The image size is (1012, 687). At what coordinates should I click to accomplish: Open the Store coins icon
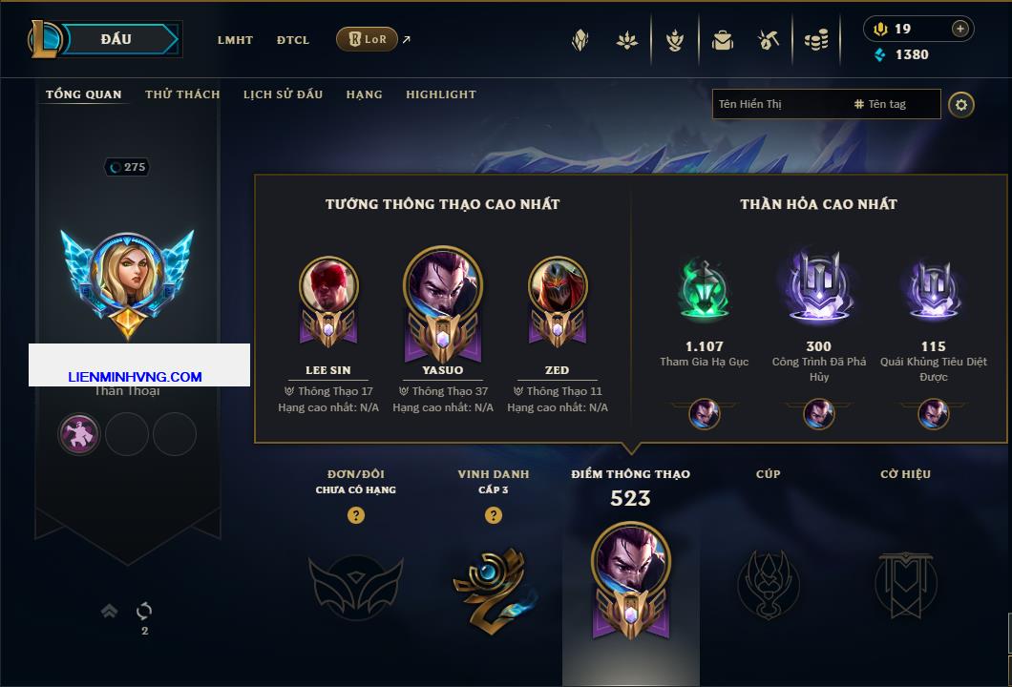click(816, 41)
